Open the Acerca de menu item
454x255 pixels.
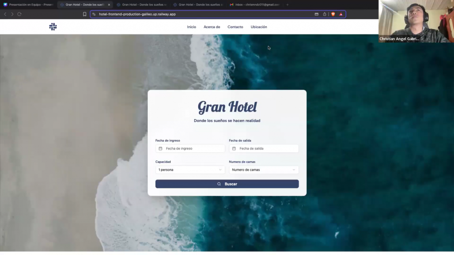point(211,27)
